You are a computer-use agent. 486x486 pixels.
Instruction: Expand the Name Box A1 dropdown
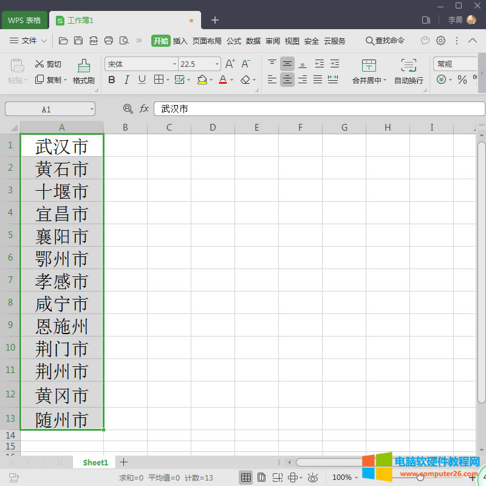point(92,109)
